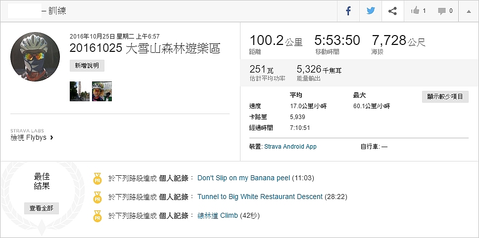The width and height of the screenshot is (479, 238).
Task: Click PR medal beside Banana peel segment
Action: click(x=97, y=179)
